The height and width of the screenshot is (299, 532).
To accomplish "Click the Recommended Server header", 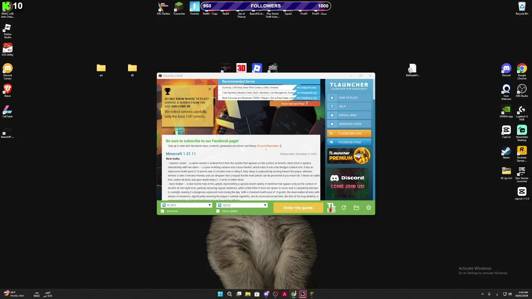I will point(239,81).
